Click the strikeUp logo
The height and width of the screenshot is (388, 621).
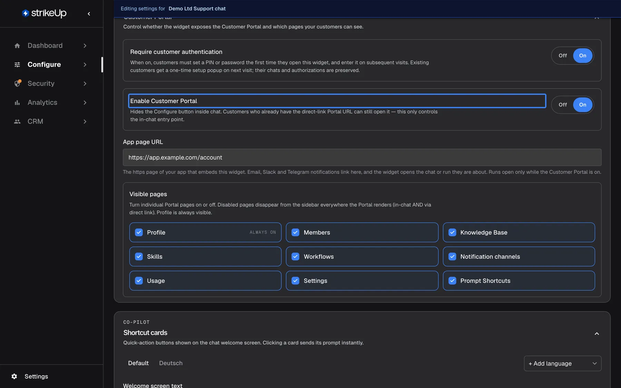[44, 13]
